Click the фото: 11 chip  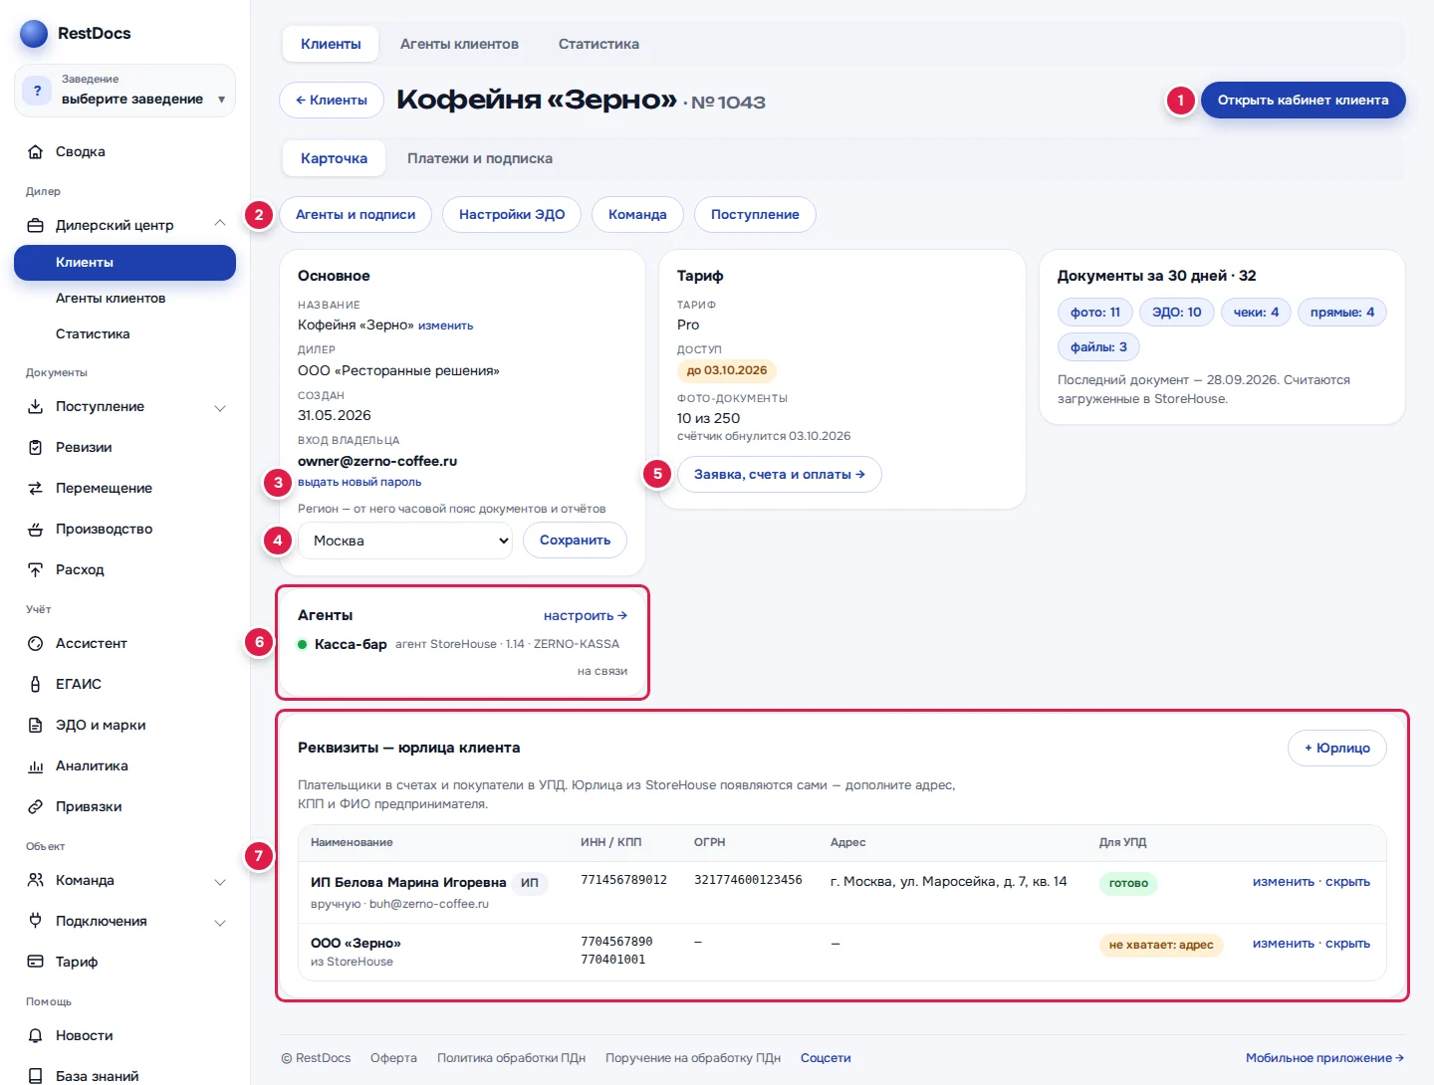point(1095,313)
